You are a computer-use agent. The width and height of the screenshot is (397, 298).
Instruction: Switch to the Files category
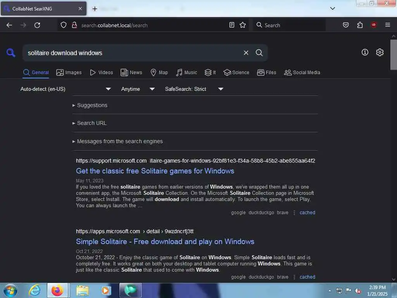266,73
